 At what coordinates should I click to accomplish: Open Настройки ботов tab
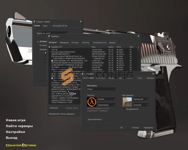[60, 26]
